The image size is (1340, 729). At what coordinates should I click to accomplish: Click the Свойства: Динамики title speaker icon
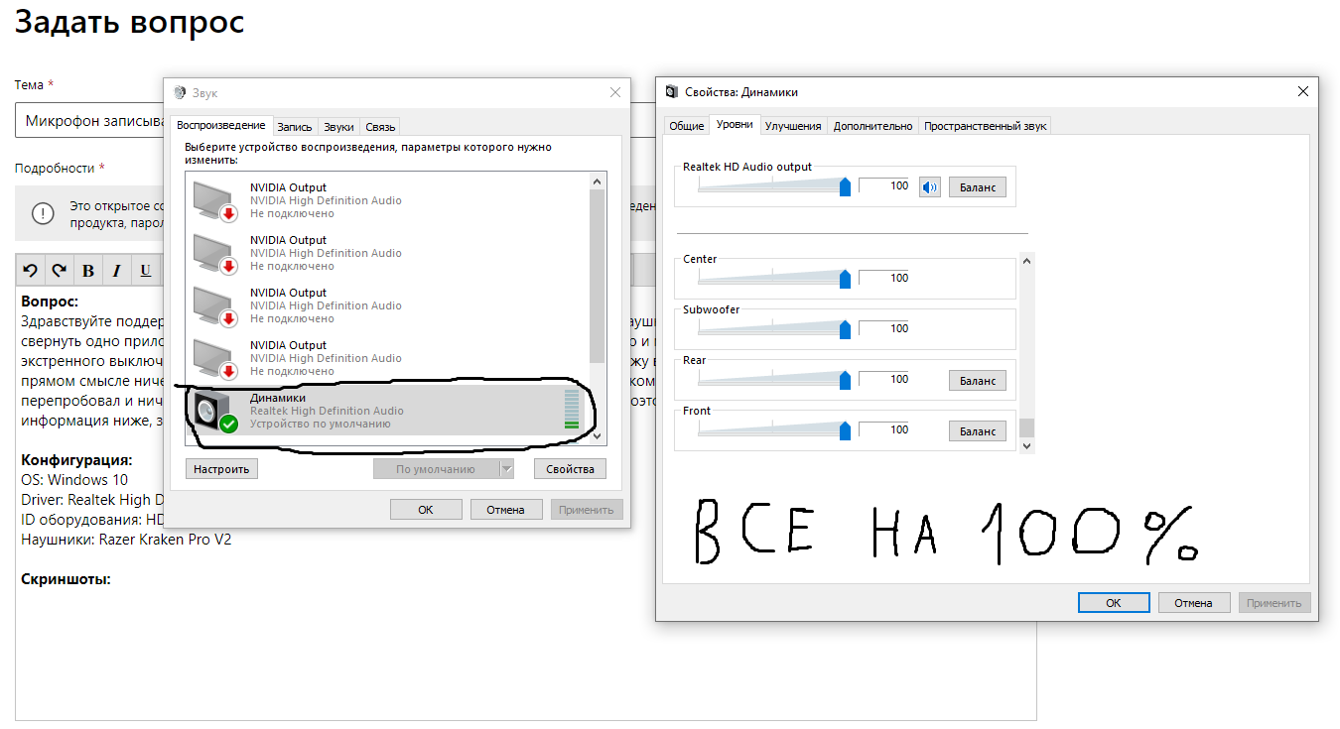click(672, 92)
